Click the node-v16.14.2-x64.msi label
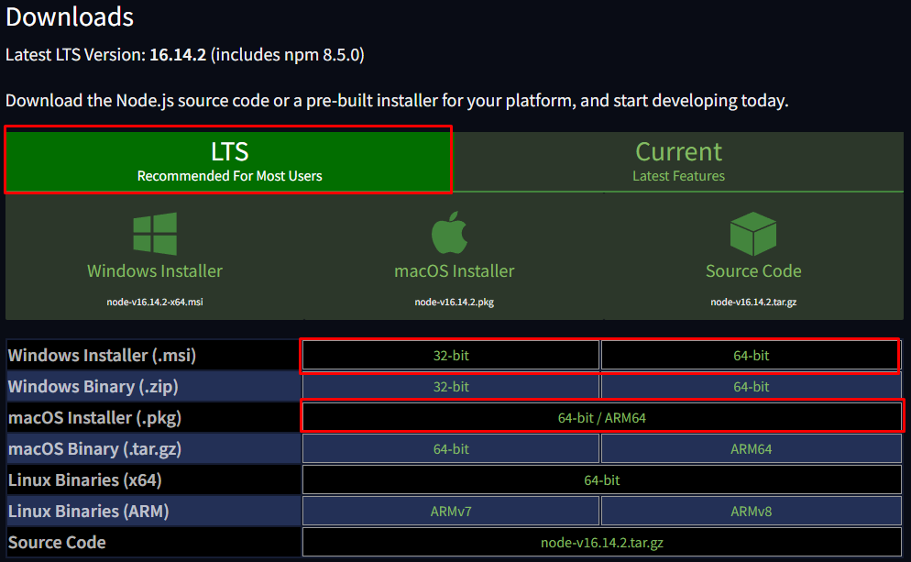 (154, 301)
